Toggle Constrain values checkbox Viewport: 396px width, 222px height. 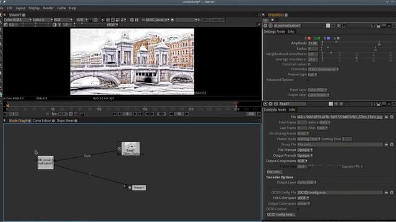[309, 64]
